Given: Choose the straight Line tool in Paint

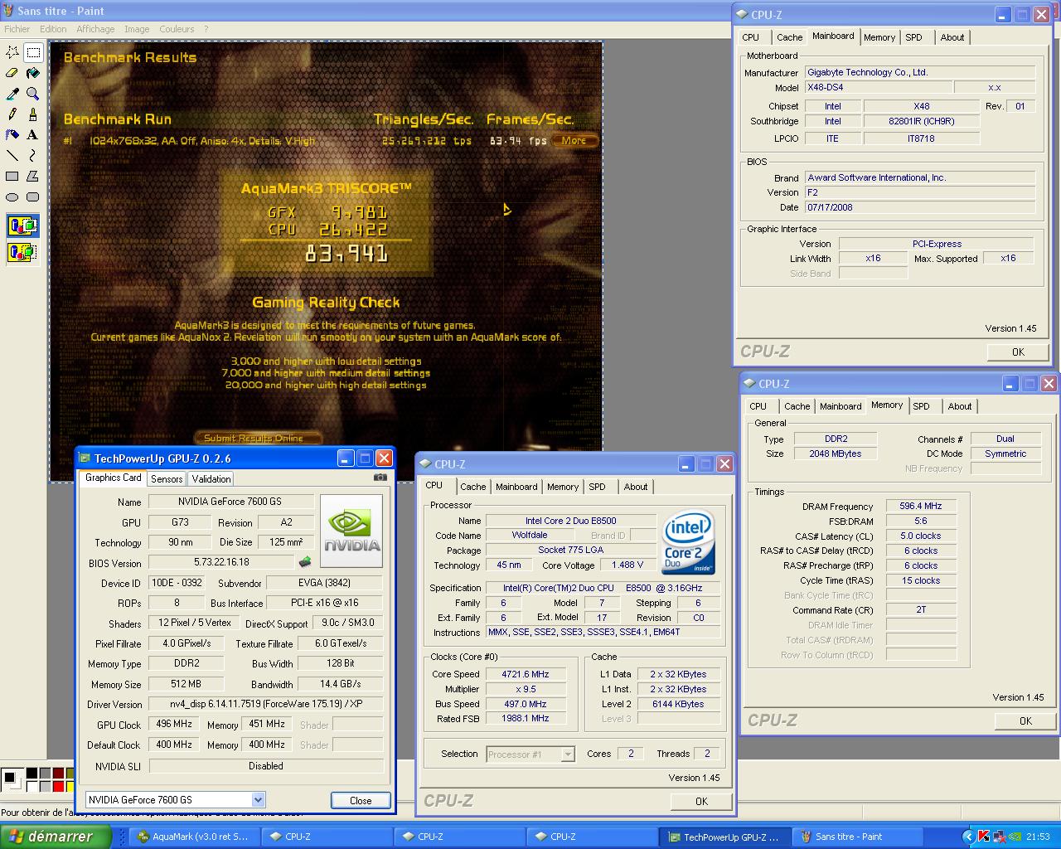Looking at the screenshot, I should point(12,155).
